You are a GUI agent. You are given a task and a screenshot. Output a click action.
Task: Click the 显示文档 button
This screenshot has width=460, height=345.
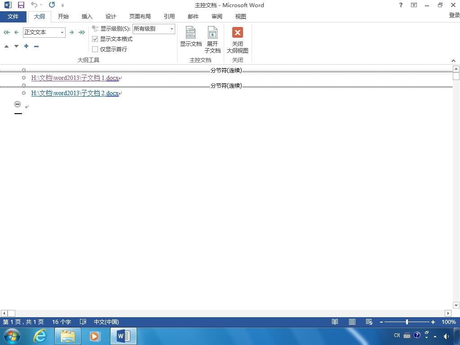tap(190, 36)
